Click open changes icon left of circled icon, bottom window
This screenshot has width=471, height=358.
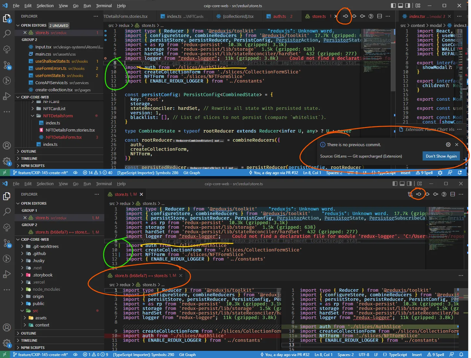410,194
